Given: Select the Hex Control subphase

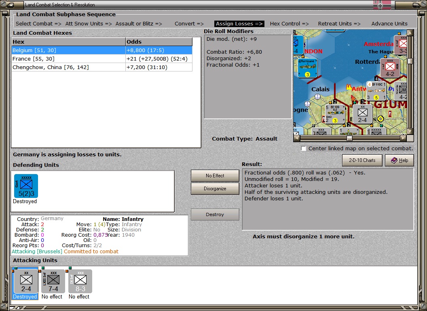Looking at the screenshot, I should (289, 24).
